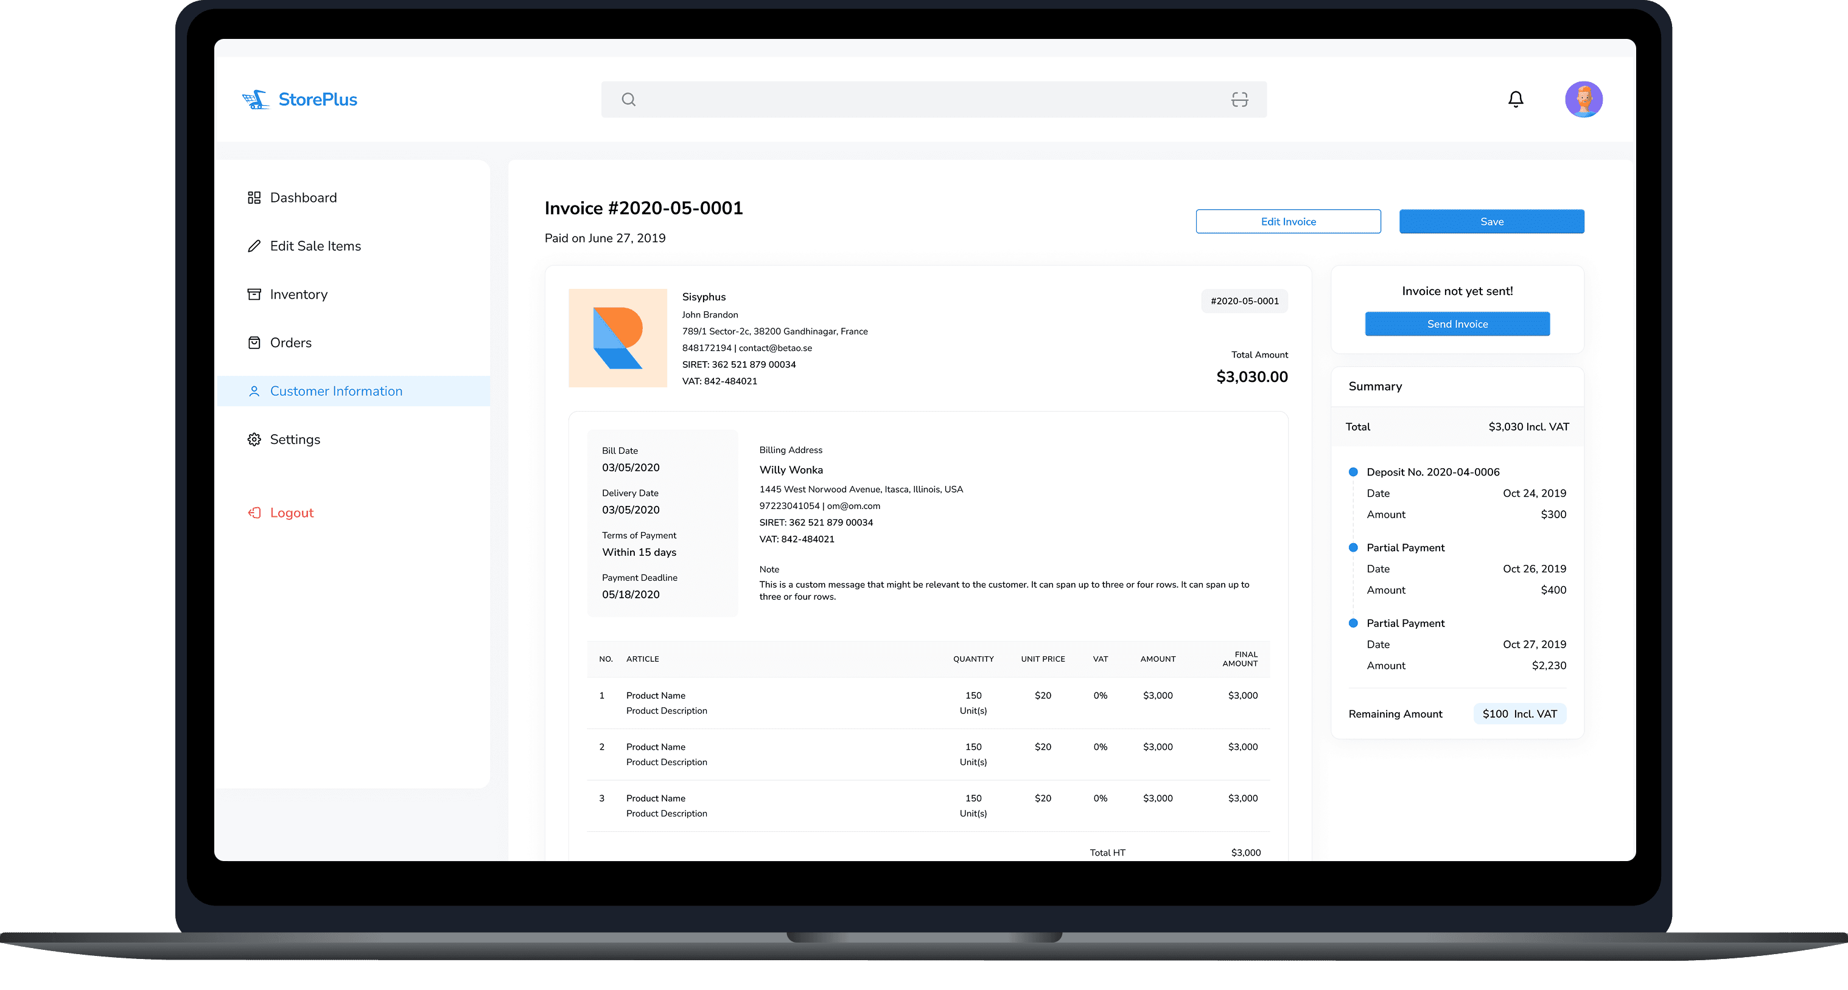
Task: Click the search magnifier icon
Action: (628, 100)
